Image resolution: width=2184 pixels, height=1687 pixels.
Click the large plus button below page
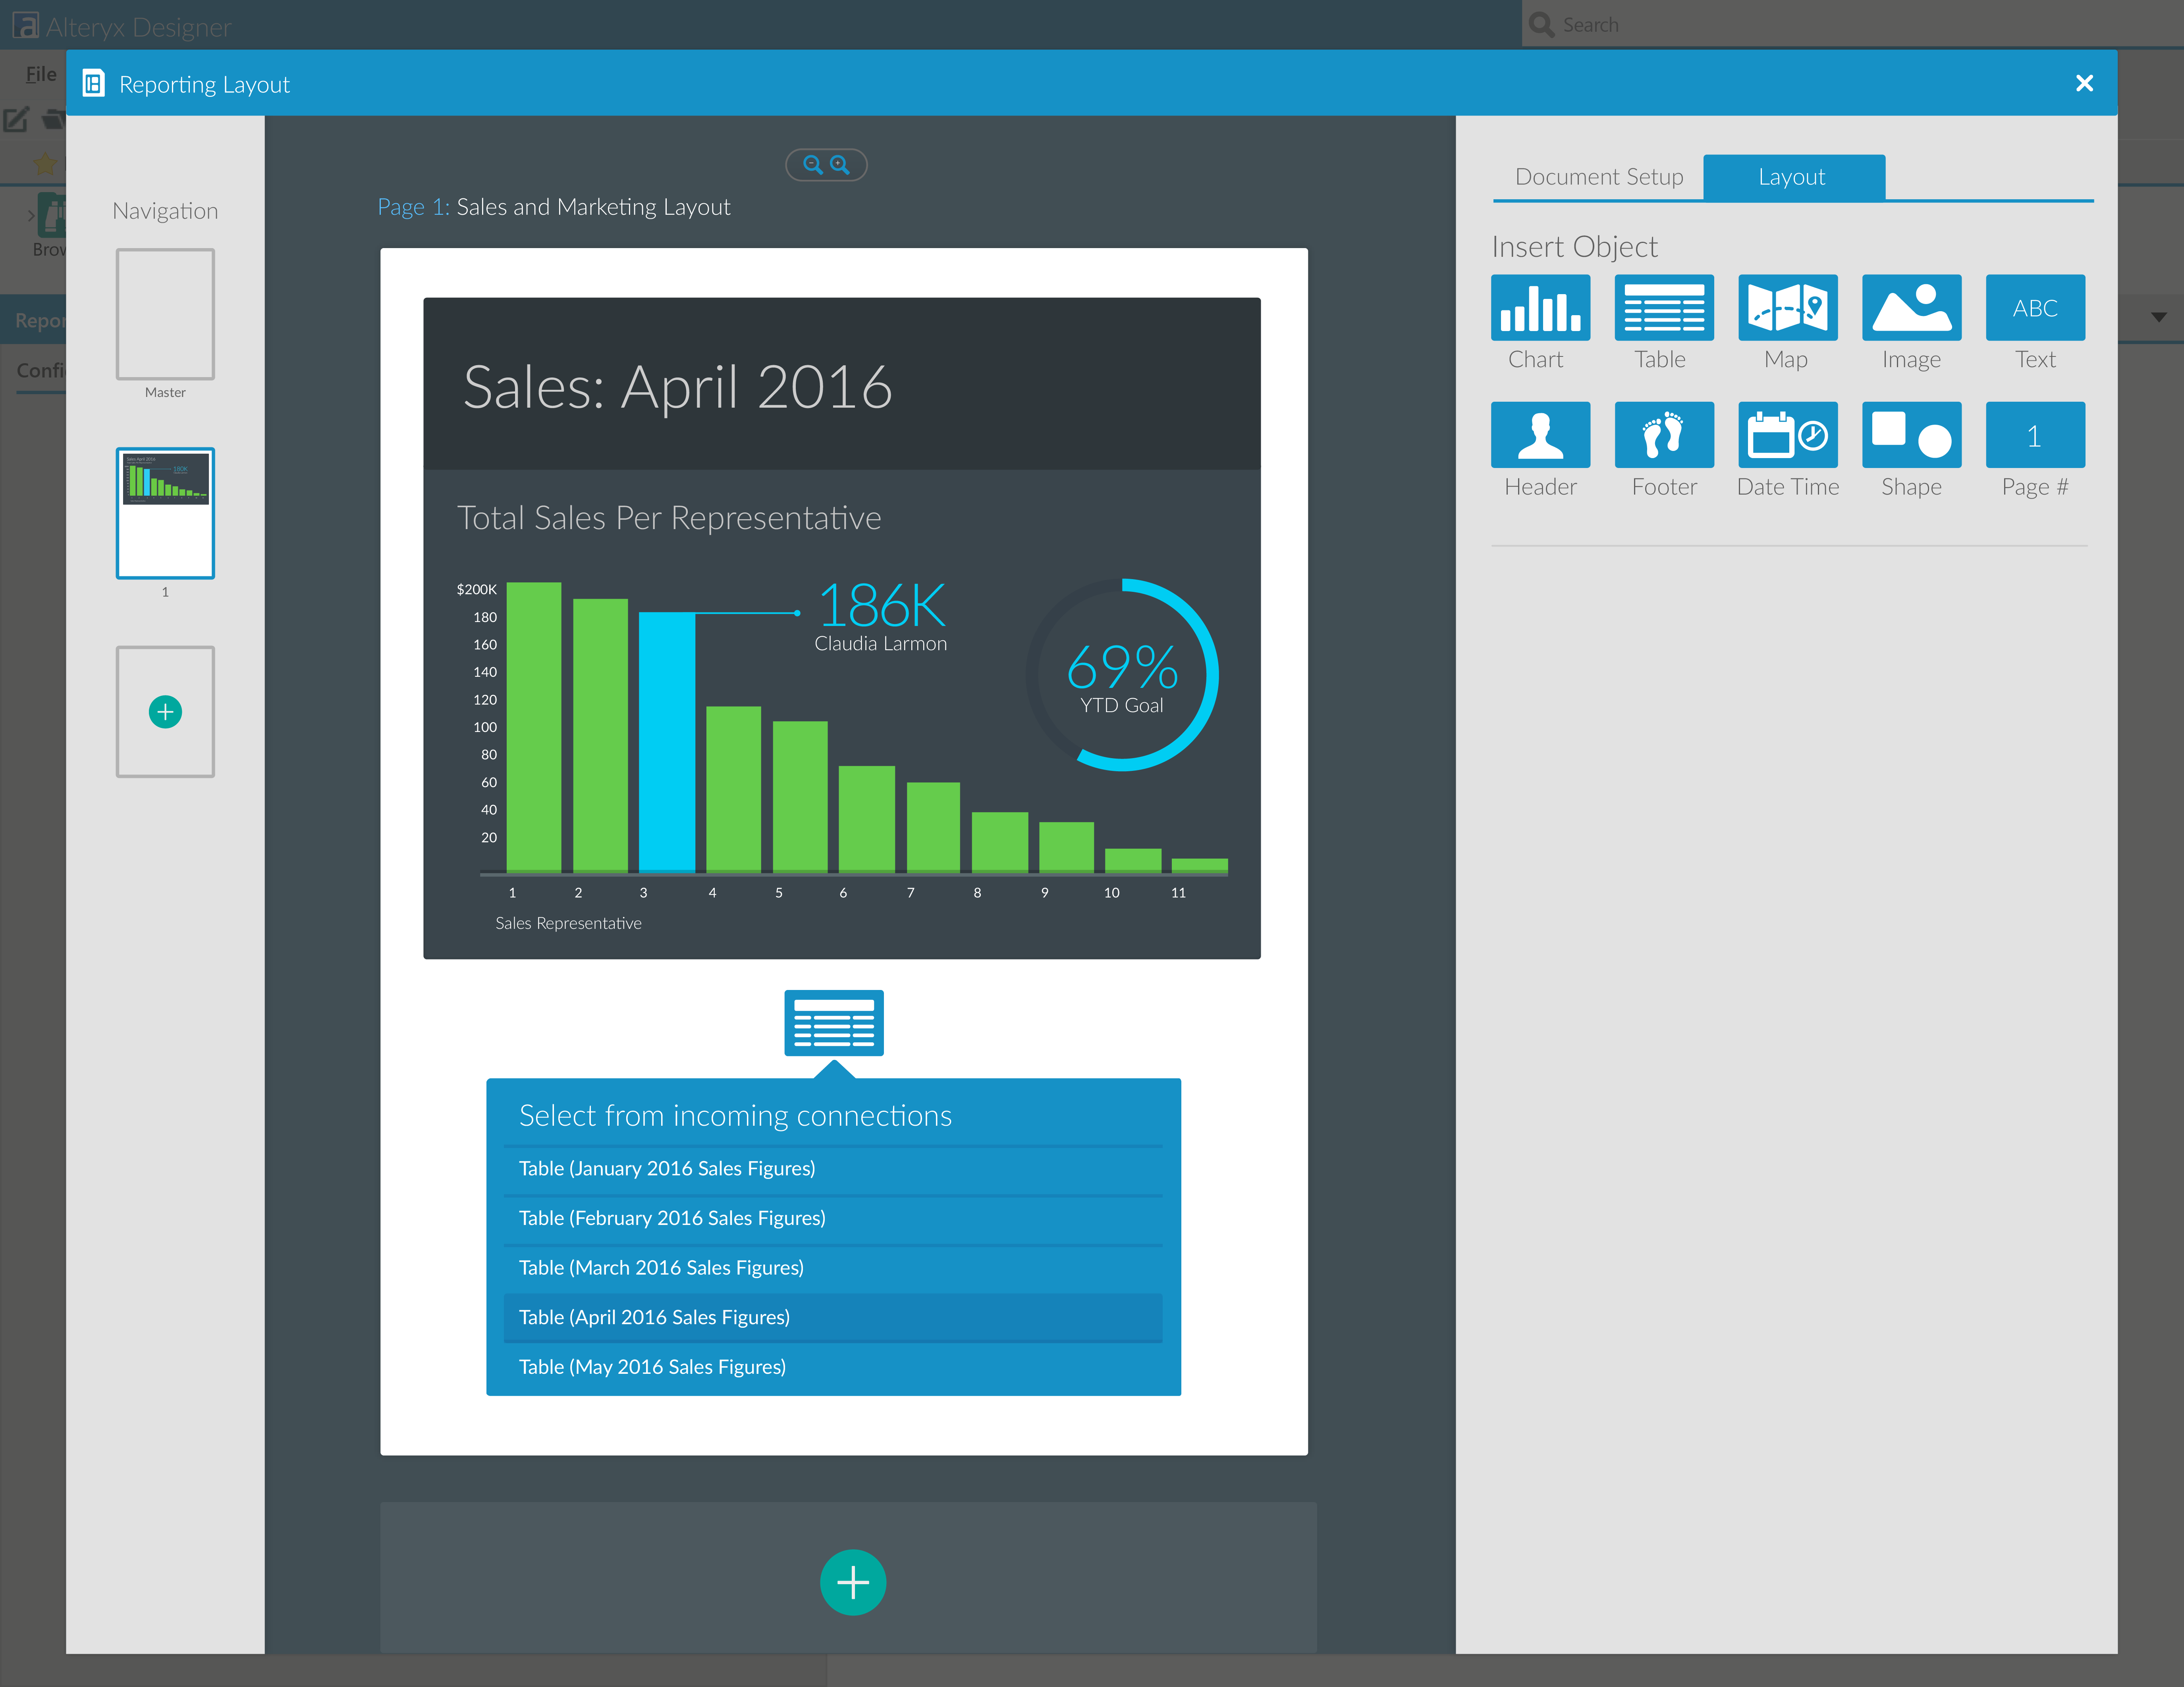click(x=852, y=1582)
